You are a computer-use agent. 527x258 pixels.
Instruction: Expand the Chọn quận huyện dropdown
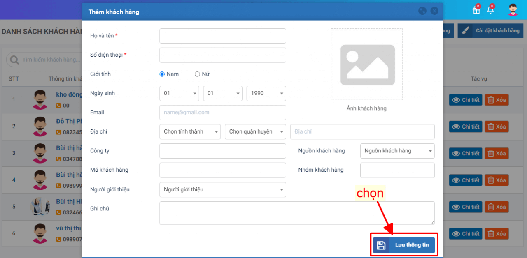[255, 132]
